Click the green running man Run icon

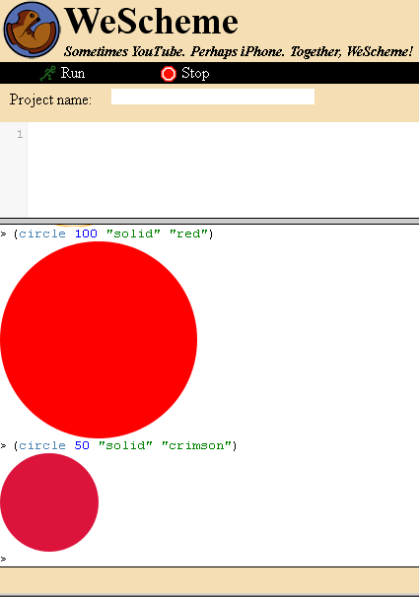47,73
